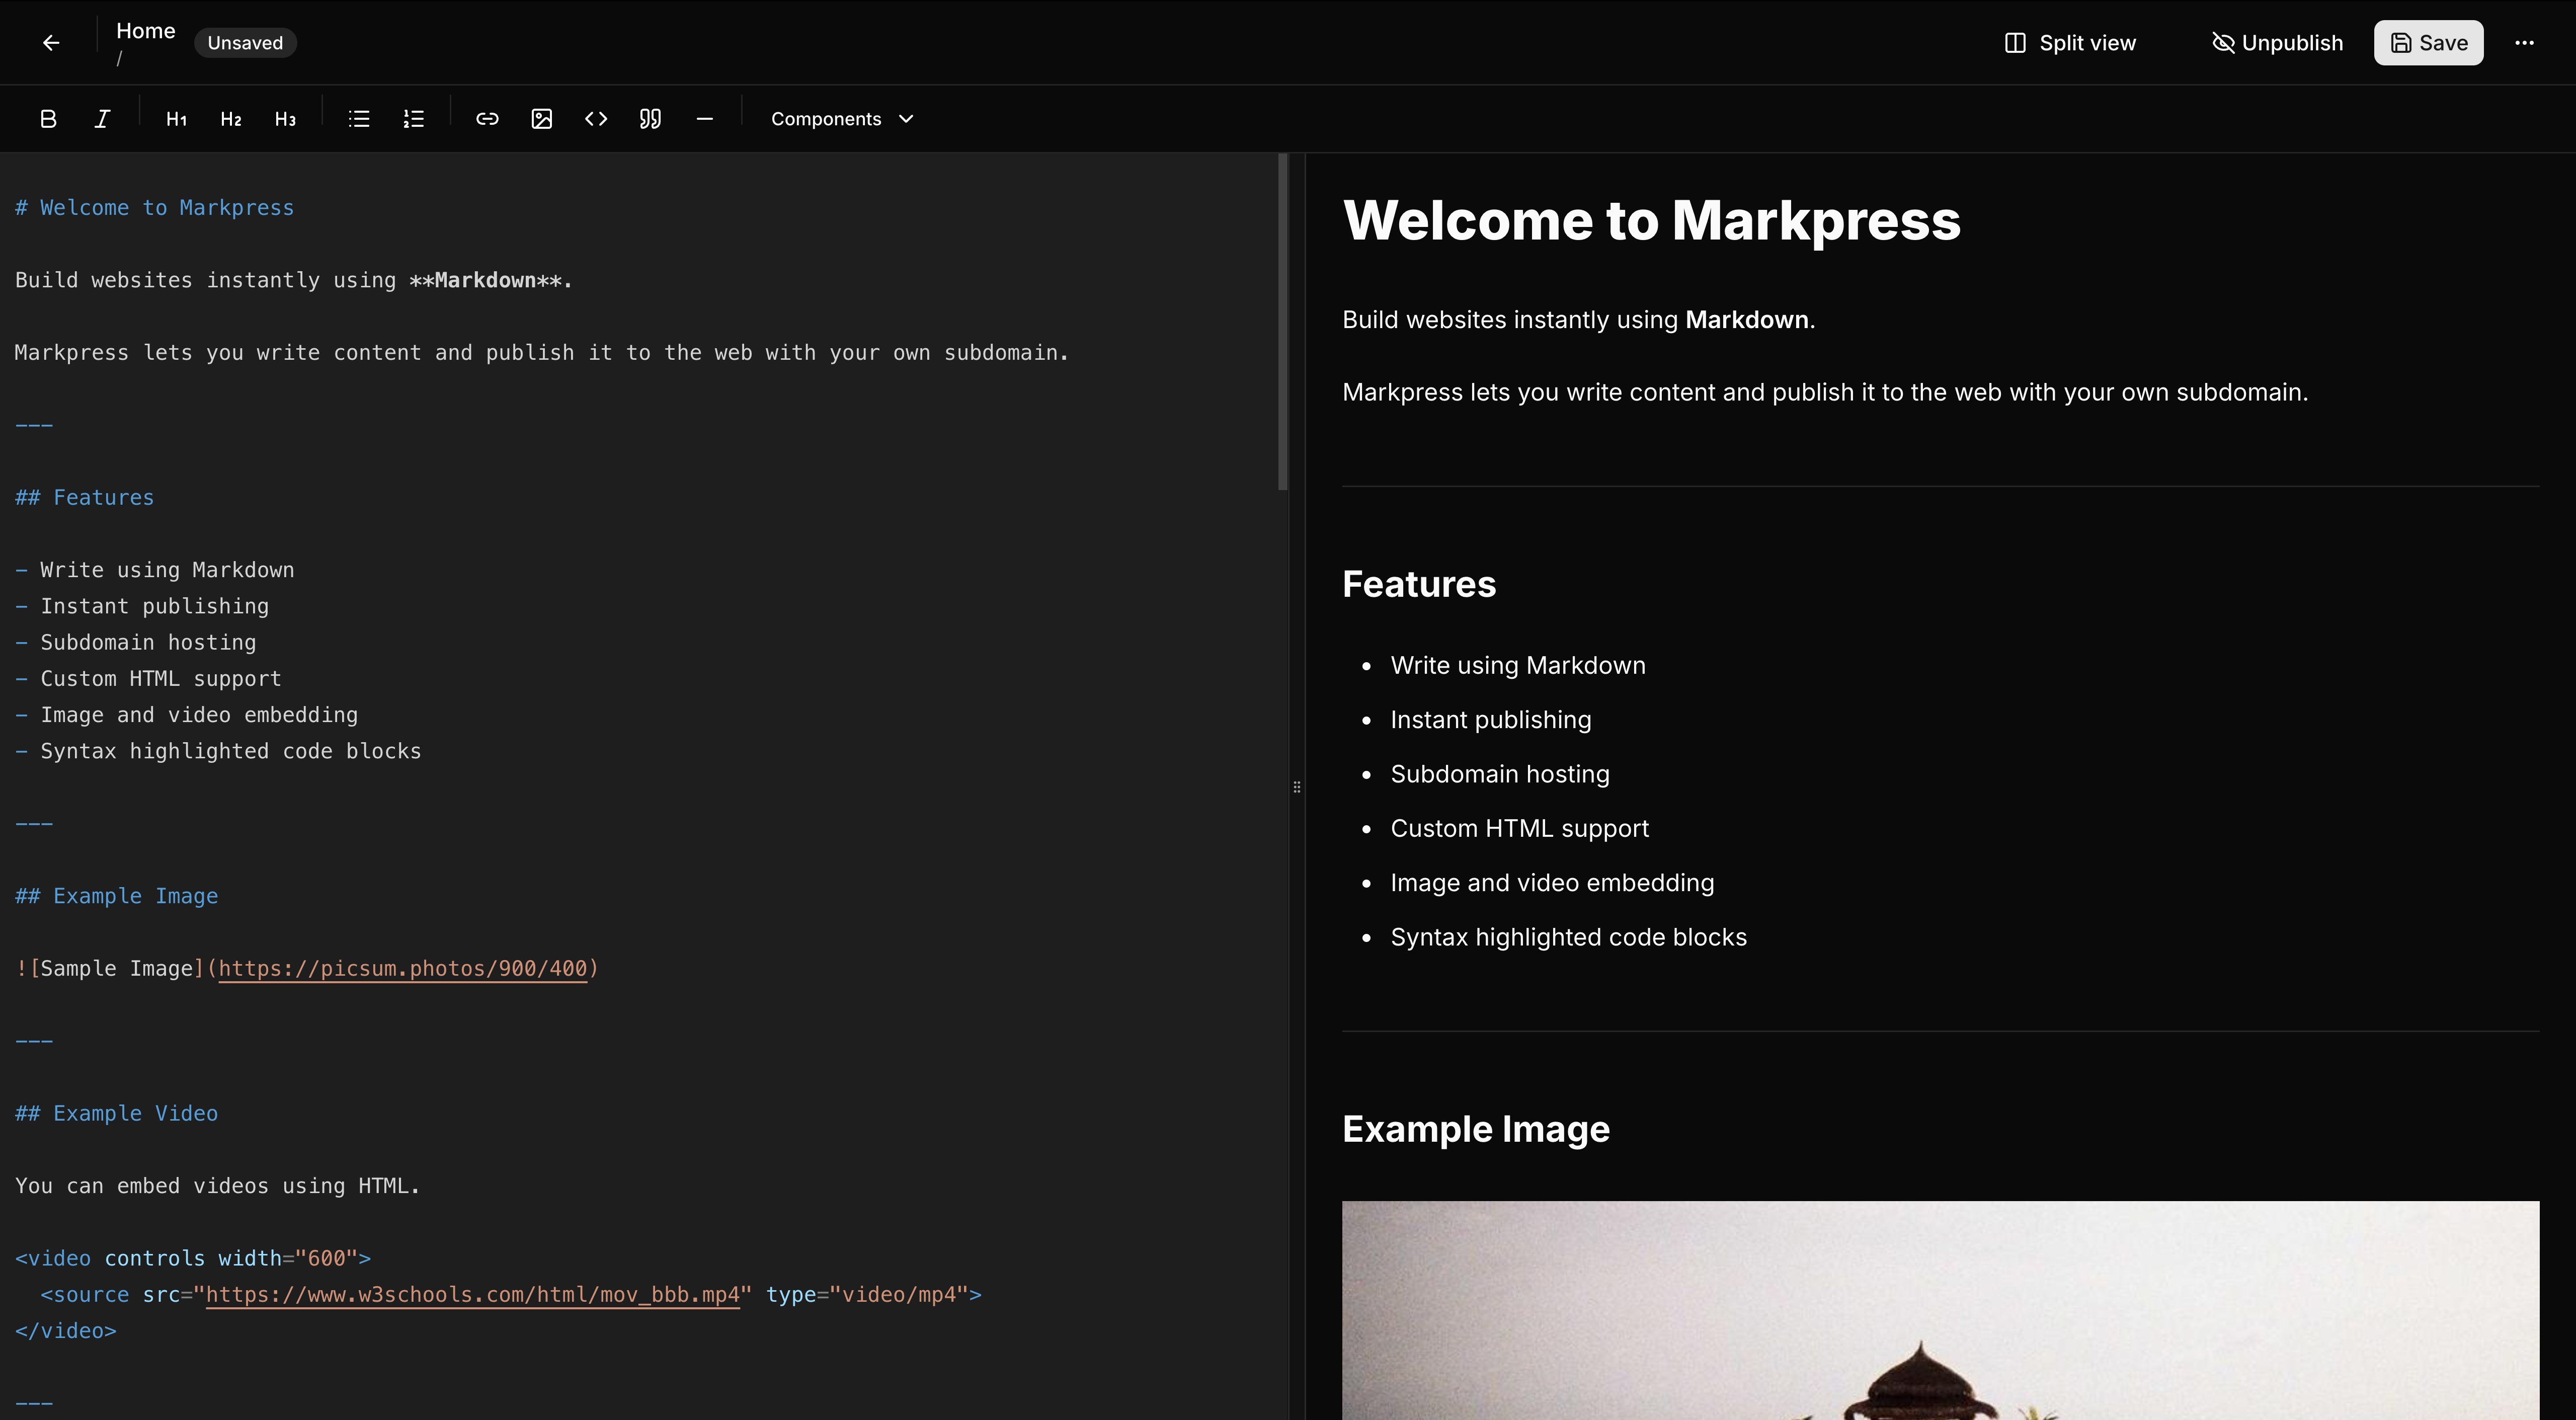The image size is (2576, 1420).
Task: Insert an image using the image icon
Action: tap(541, 118)
